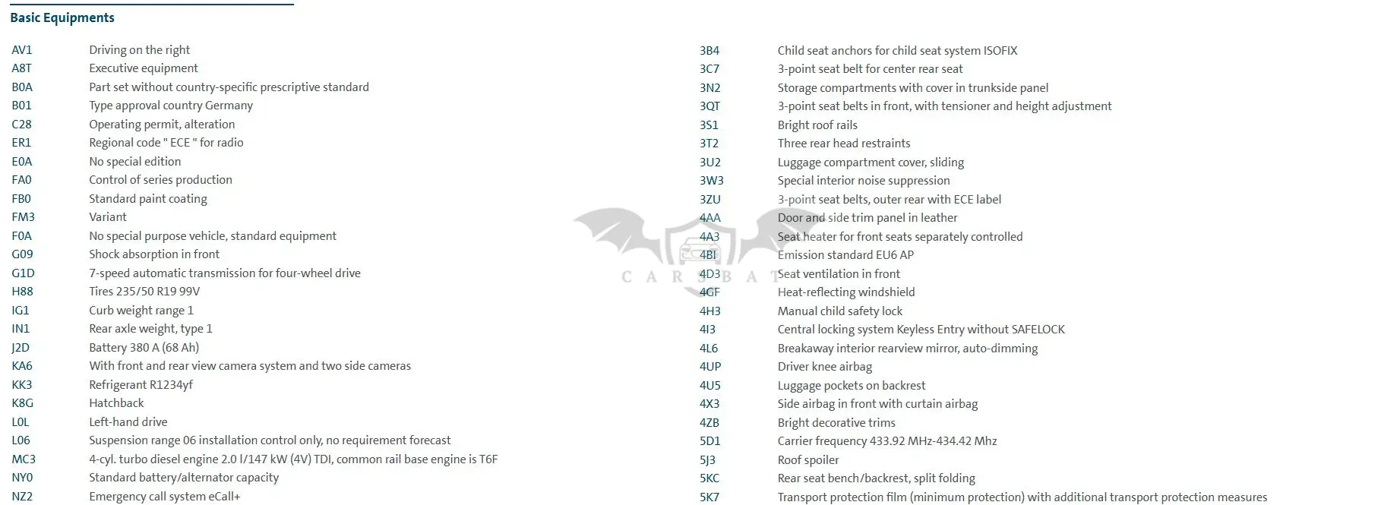Select the 4I3 central locking code
1400x505 pixels.
pos(707,330)
